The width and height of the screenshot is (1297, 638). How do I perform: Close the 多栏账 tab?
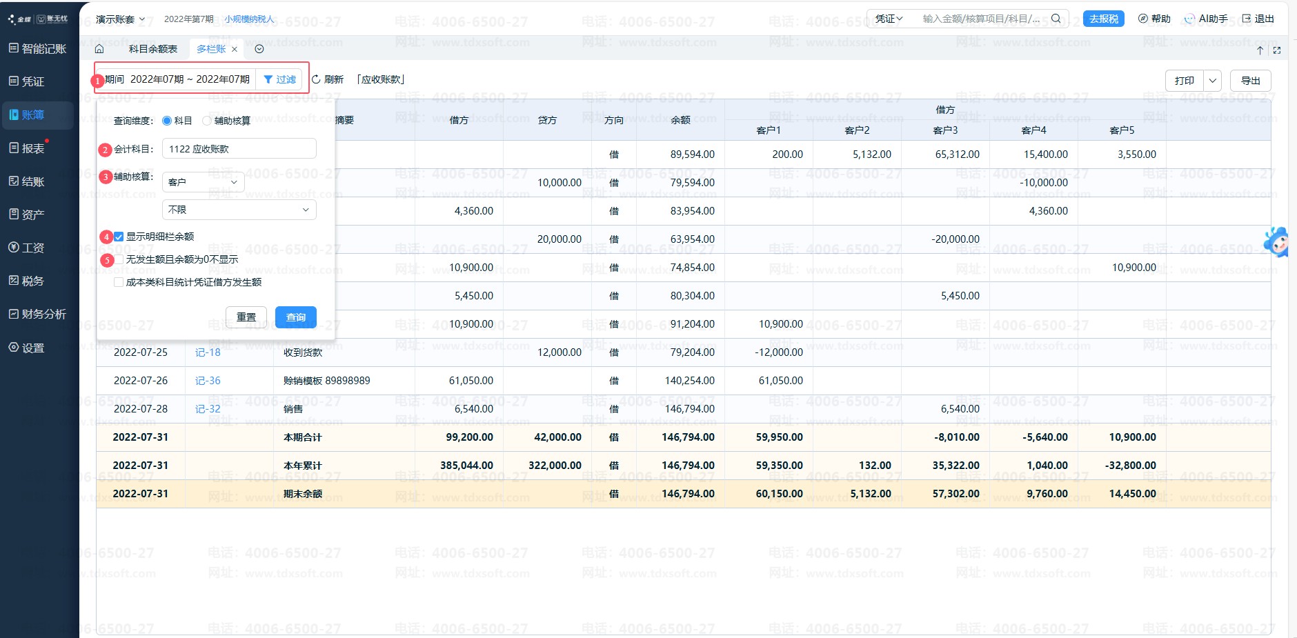235,49
